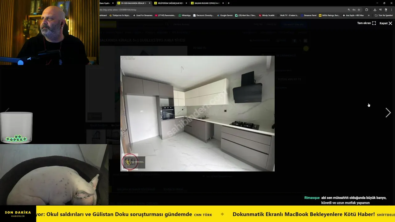Open the Livad For Streamers bookmark
This screenshot has height=222, width=395.
click(143, 15)
